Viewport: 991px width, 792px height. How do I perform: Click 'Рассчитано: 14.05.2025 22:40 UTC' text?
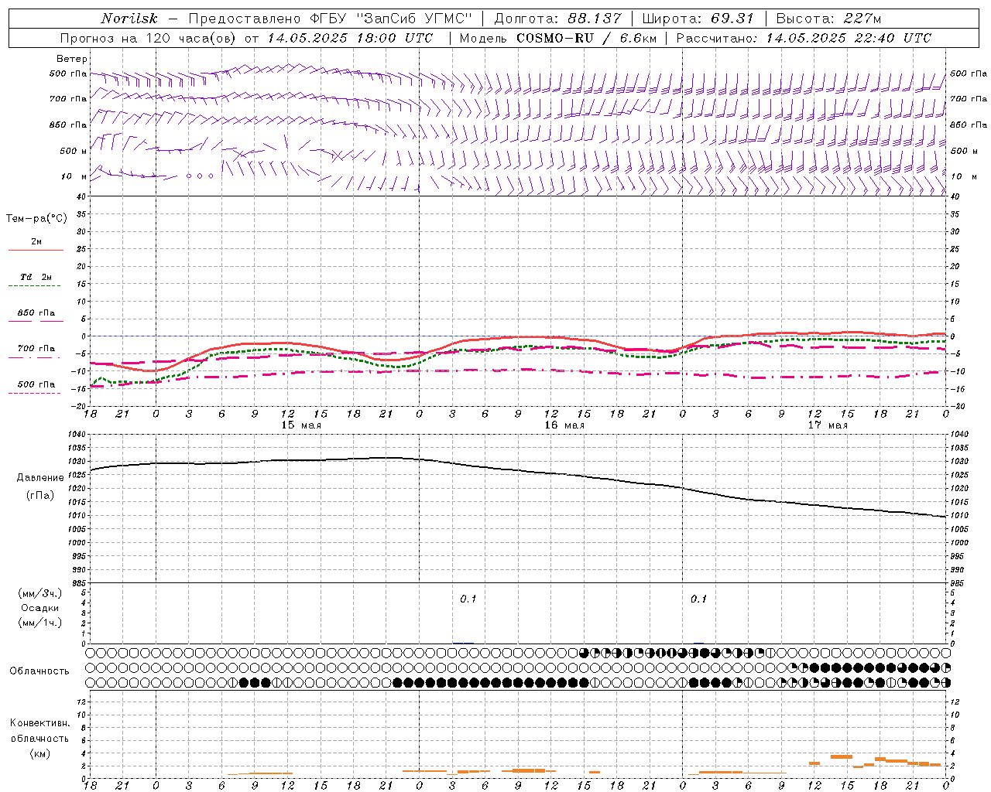click(804, 38)
